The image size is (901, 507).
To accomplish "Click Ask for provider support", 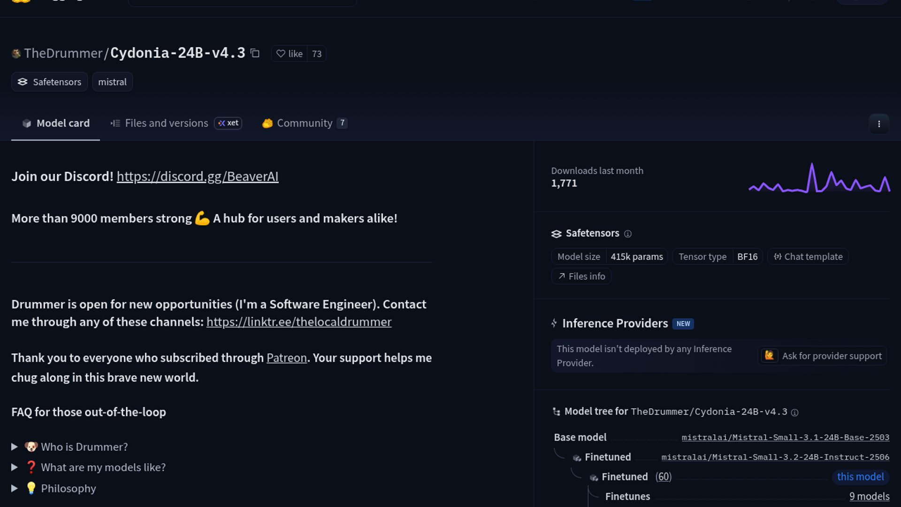I will pos(823,356).
